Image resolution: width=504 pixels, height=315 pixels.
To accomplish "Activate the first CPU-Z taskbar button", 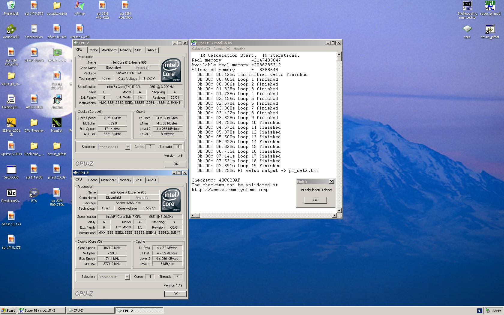I will (90, 310).
